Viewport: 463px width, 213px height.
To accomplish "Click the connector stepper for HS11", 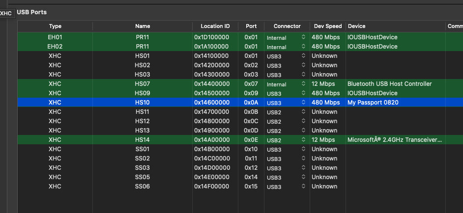I will (303, 112).
